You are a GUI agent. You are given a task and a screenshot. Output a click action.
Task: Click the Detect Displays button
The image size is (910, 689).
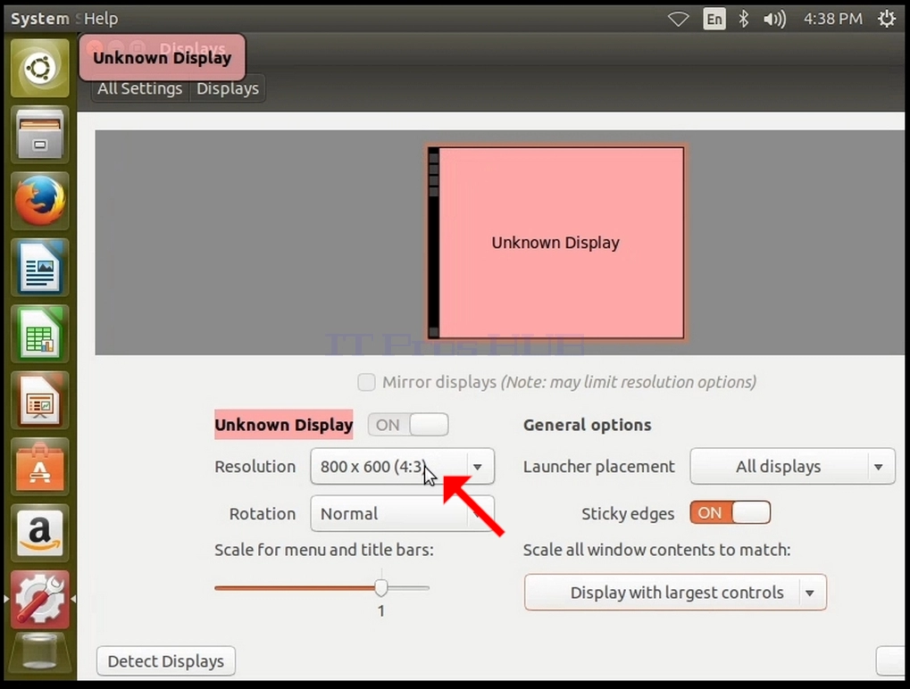pos(166,661)
